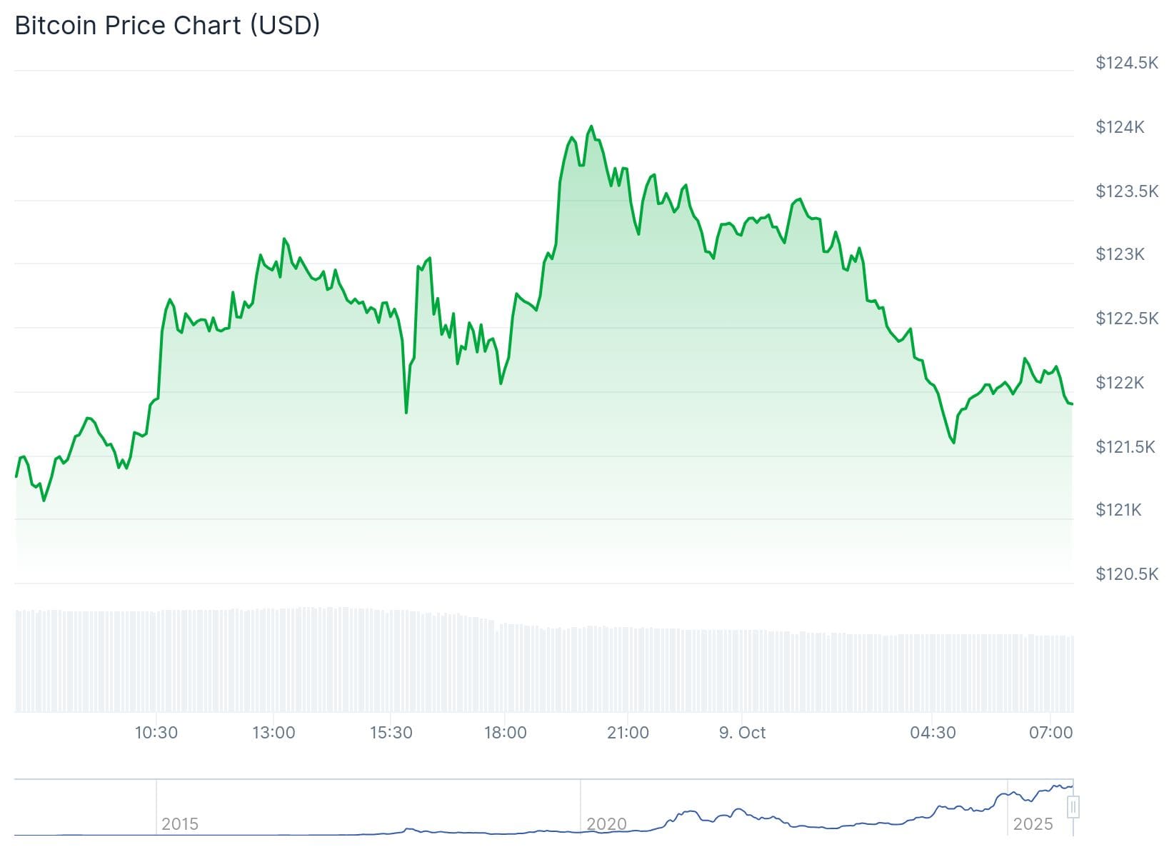Viewport: 1174px width, 857px height.
Task: Click the $124.5K price axis label
Action: coord(1127,63)
